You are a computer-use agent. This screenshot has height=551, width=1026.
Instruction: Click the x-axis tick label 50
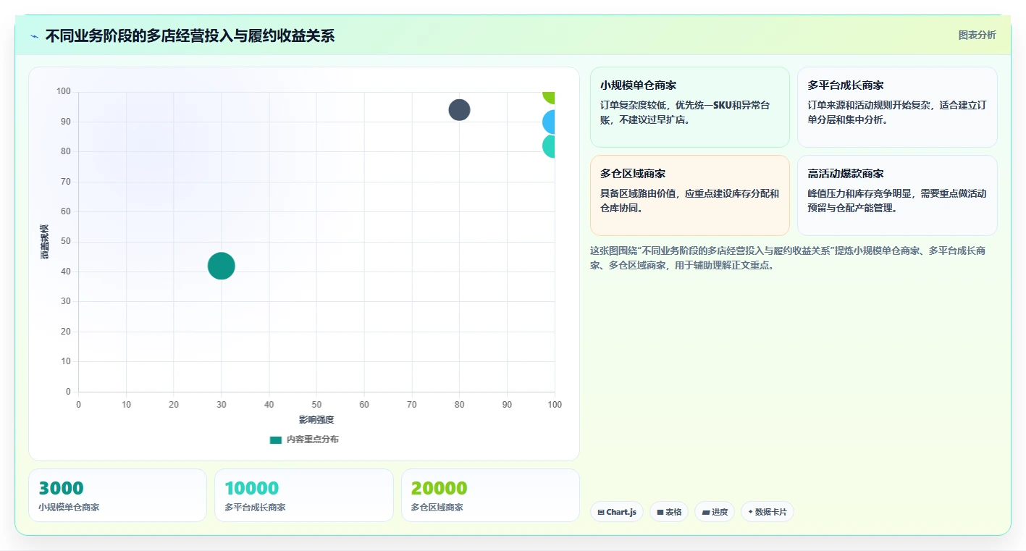(316, 404)
